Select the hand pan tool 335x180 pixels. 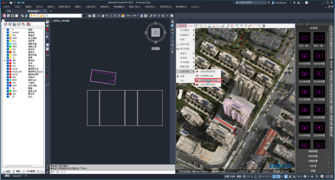pyautogui.click(x=103, y=16)
